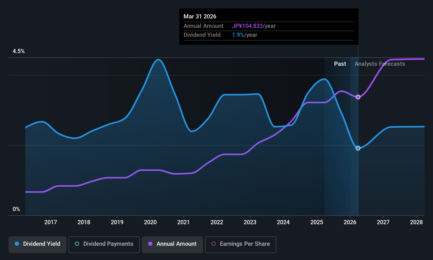Image resolution: width=433 pixels, height=260 pixels.
Task: Click the Analysts Forecasts region label
Action: (380, 64)
